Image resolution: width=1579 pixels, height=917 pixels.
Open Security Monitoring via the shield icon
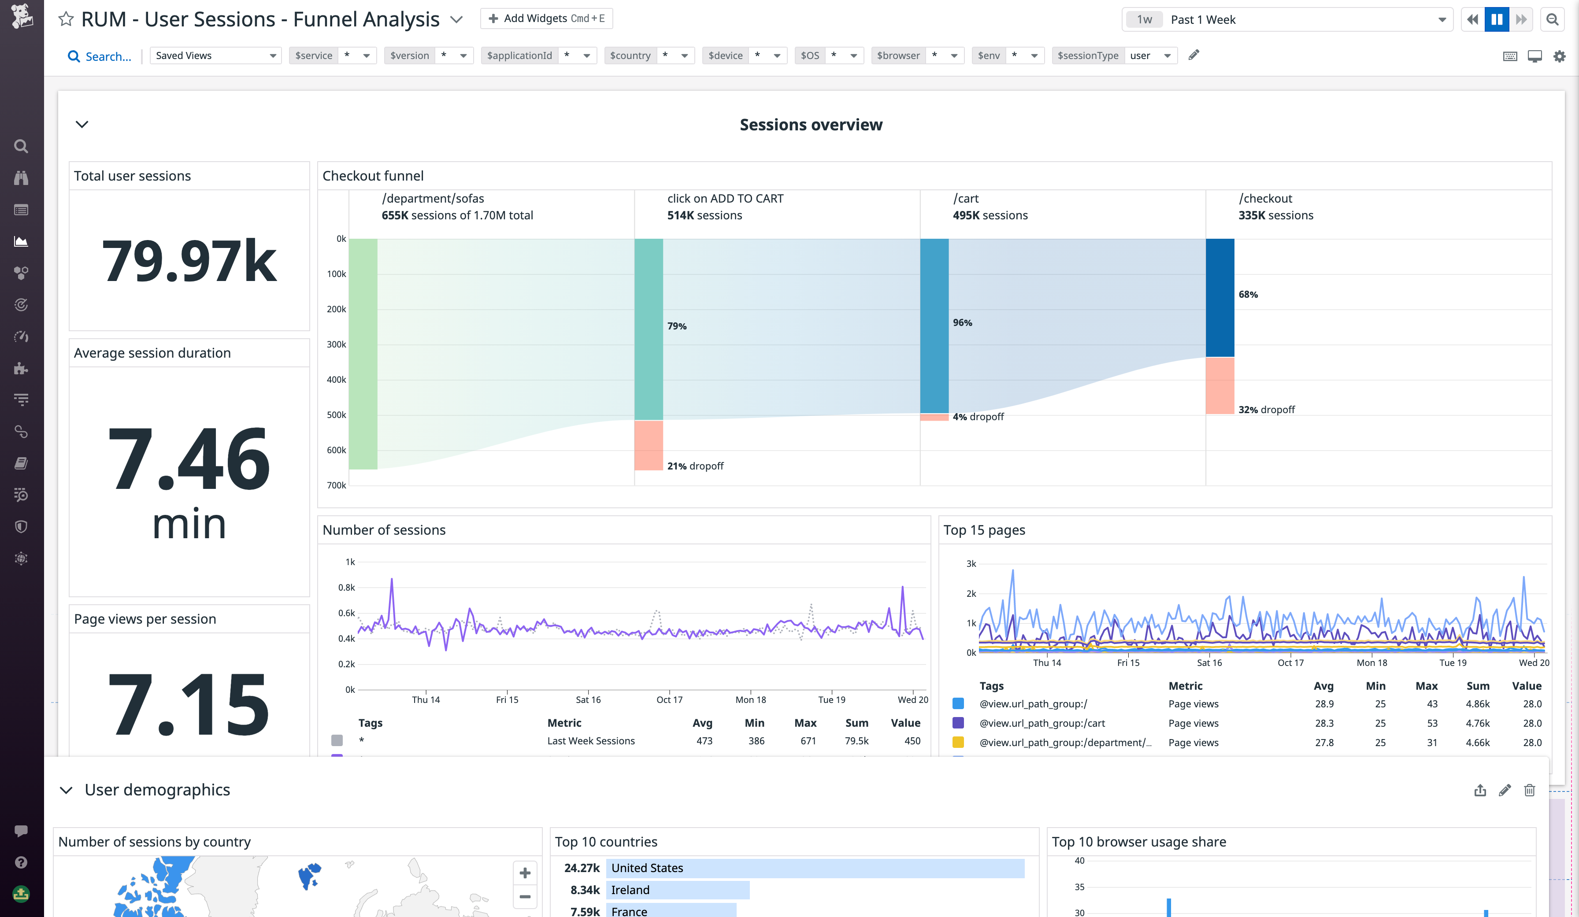pyautogui.click(x=21, y=526)
